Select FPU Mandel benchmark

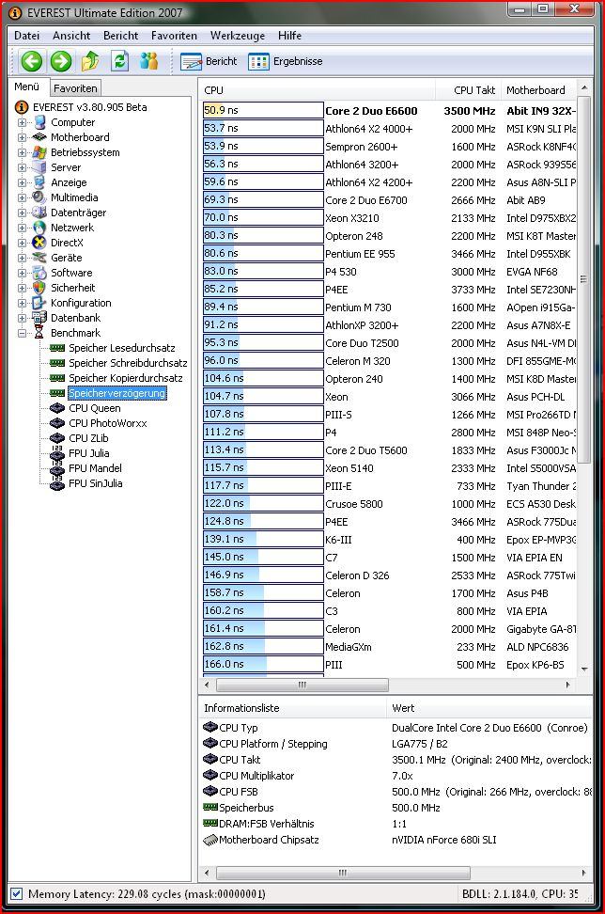(x=95, y=468)
